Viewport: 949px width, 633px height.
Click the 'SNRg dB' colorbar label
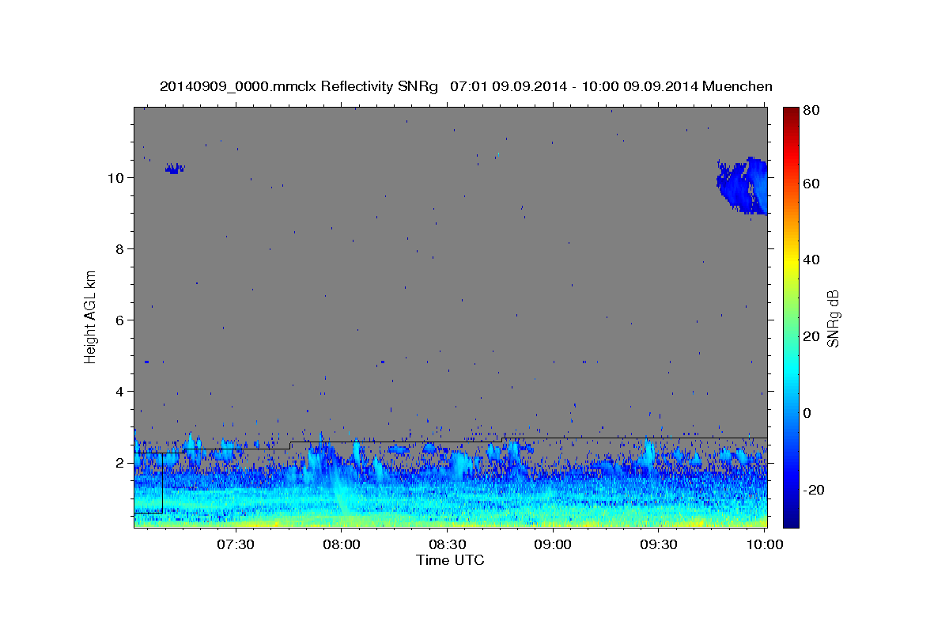(x=833, y=317)
